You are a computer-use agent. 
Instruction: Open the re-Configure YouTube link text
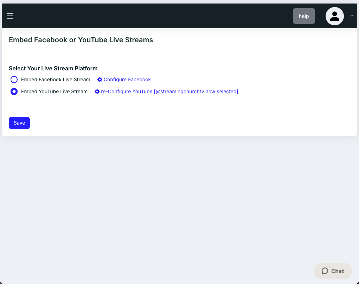pyautogui.click(x=127, y=91)
